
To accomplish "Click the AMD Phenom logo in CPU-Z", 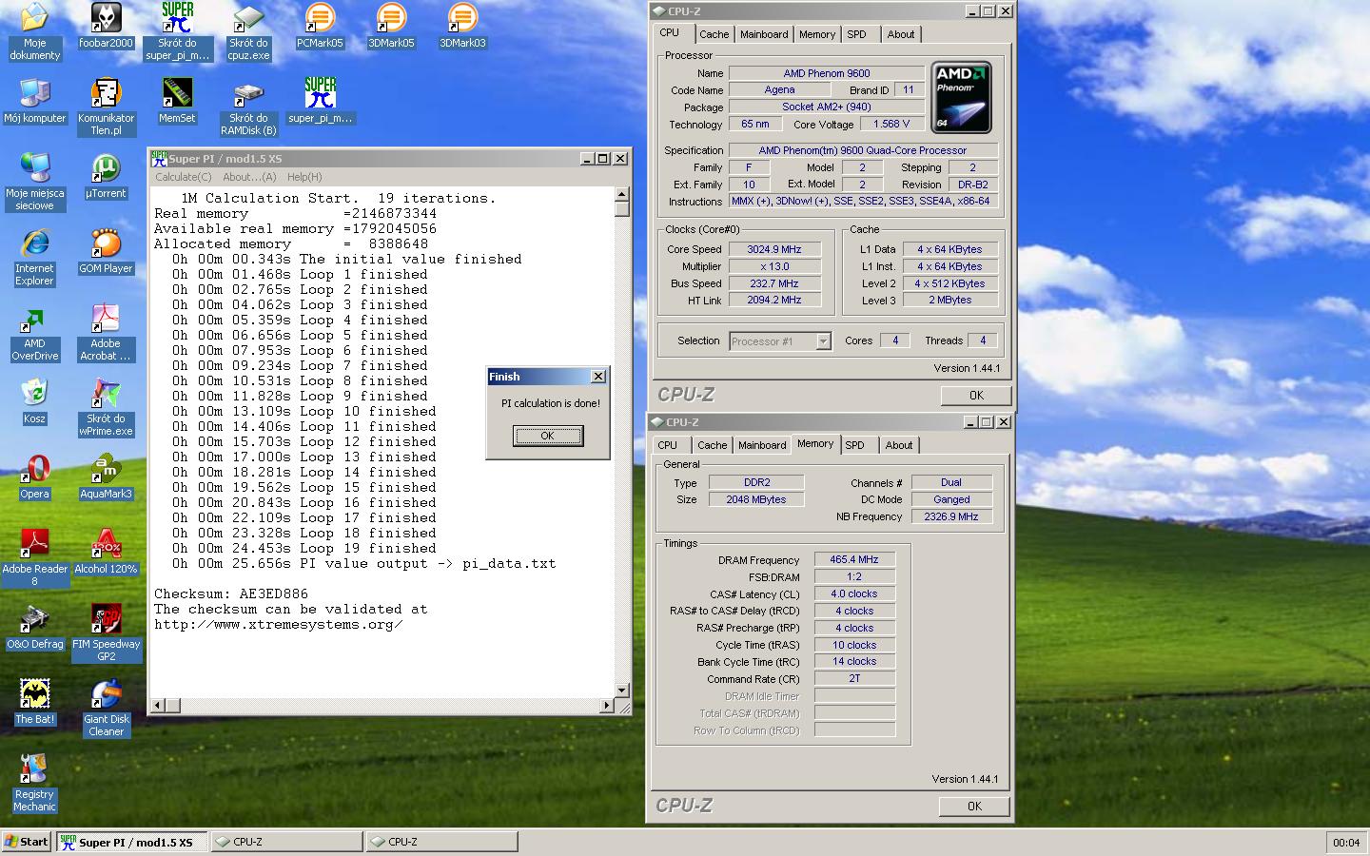I will pos(962,97).
